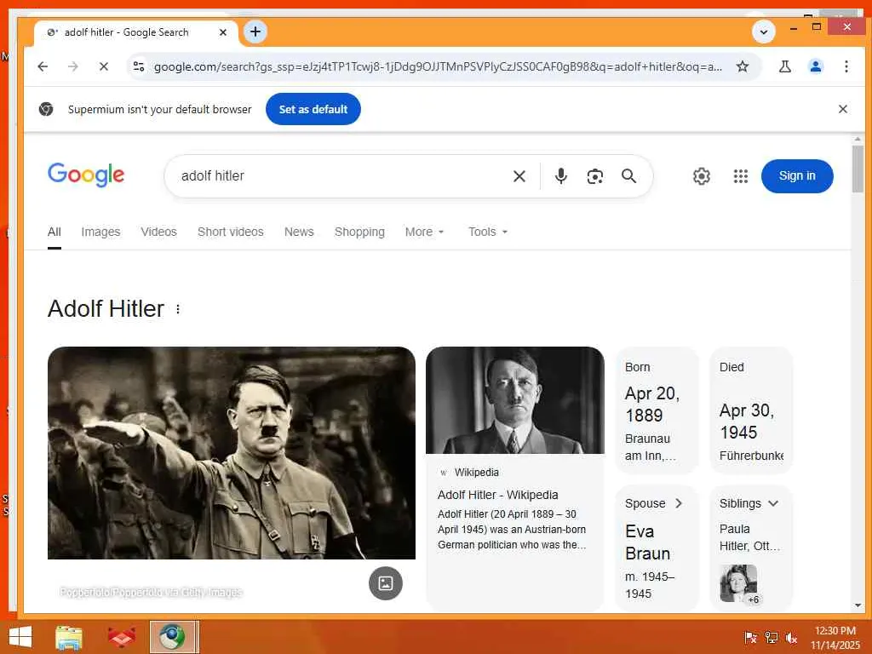
Task: Click the scrollbar down arrow
Action: coord(858,605)
